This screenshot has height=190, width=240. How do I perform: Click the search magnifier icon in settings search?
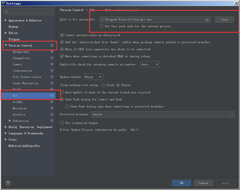6,12
